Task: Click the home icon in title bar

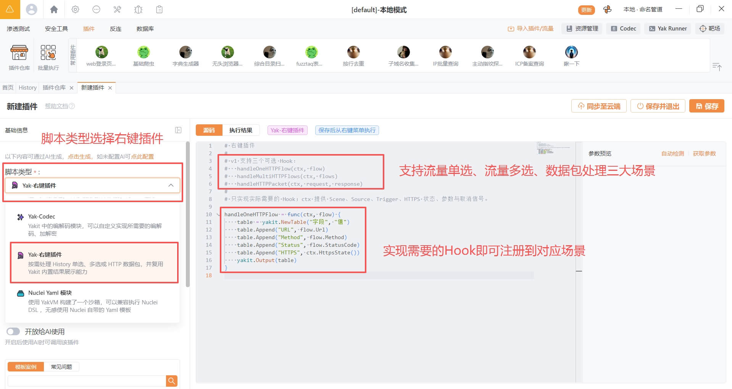Action: [54, 10]
